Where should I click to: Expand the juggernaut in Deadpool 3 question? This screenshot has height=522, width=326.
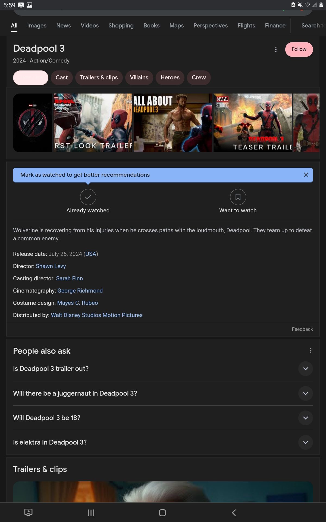point(305,393)
